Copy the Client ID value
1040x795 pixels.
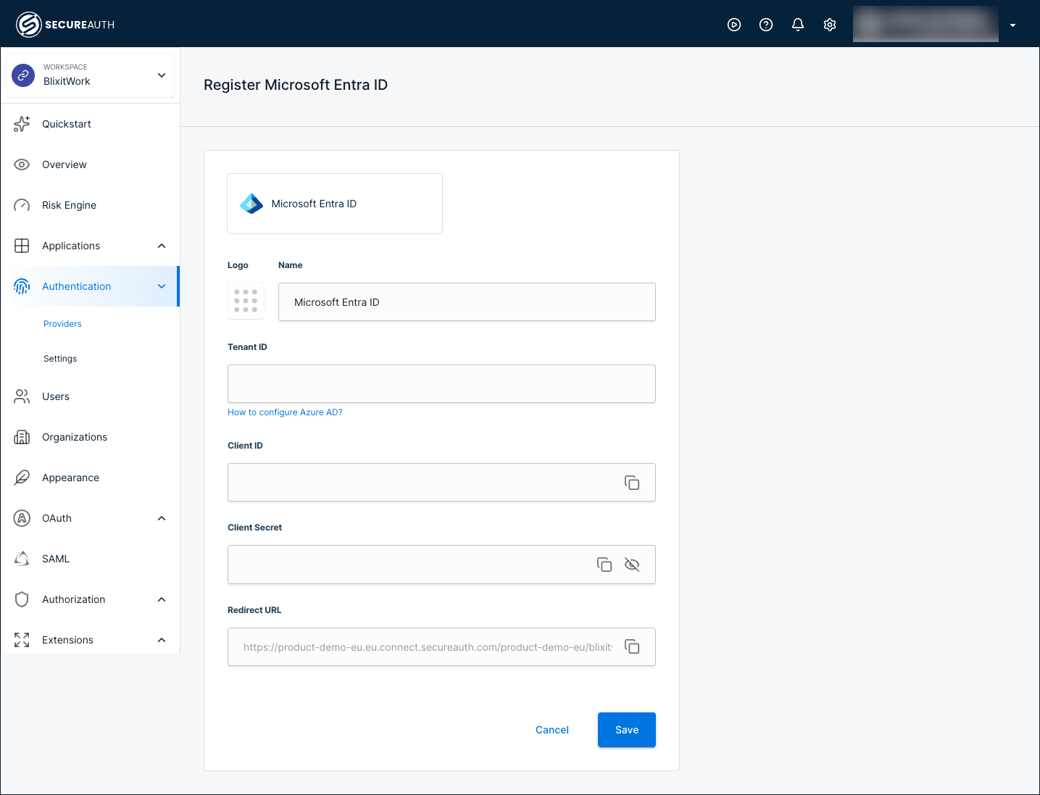pyautogui.click(x=632, y=483)
